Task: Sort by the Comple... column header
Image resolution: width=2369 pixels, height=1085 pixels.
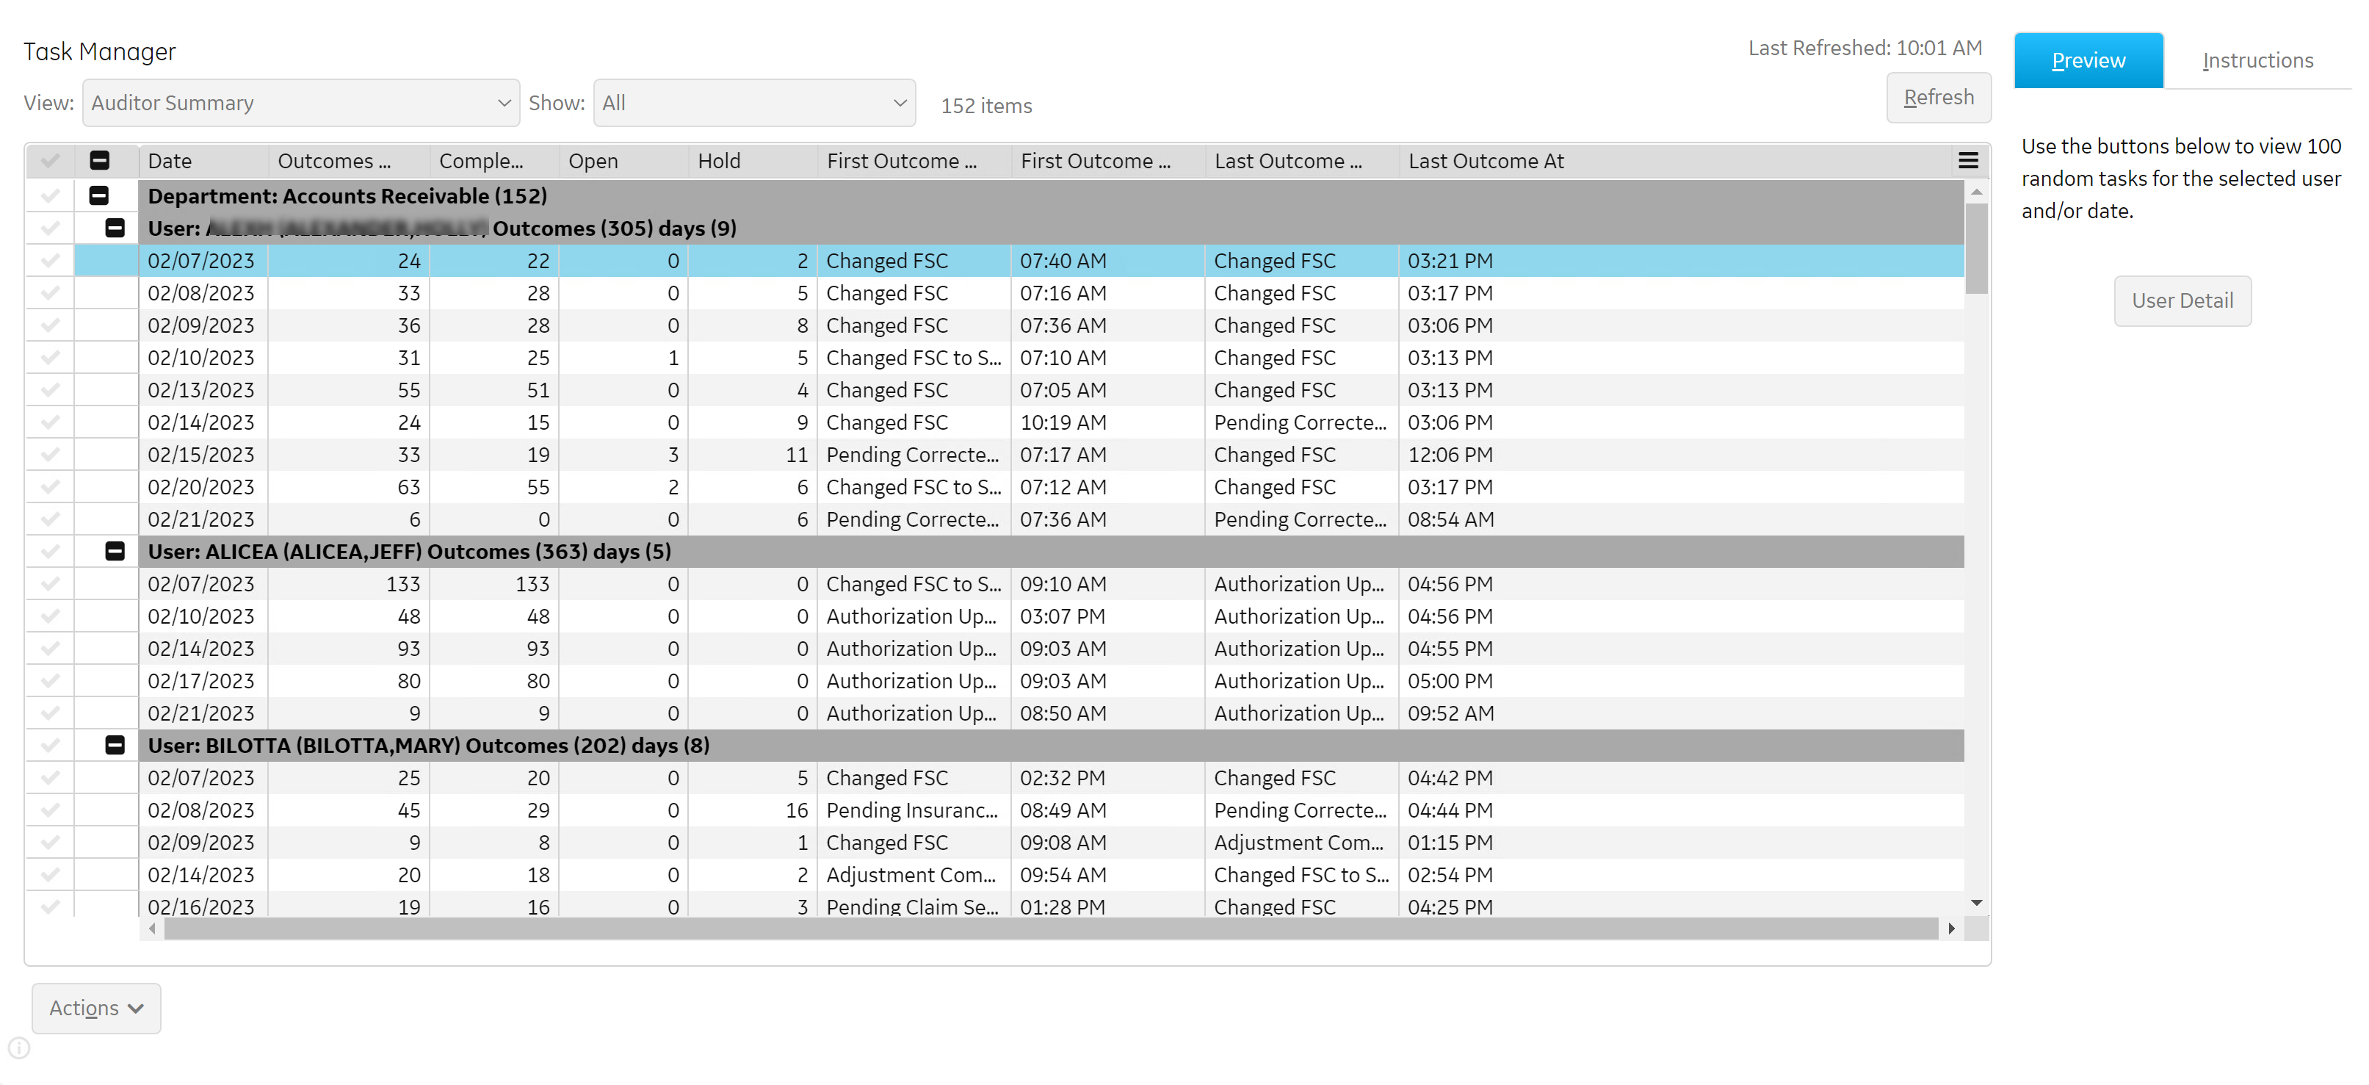Action: (495, 161)
